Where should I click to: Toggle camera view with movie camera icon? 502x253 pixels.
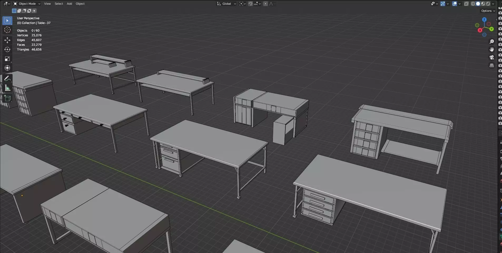(492, 57)
